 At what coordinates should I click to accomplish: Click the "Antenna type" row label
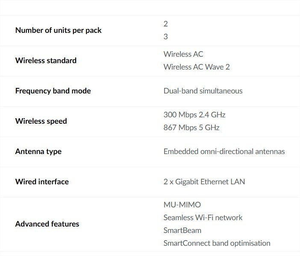point(38,151)
